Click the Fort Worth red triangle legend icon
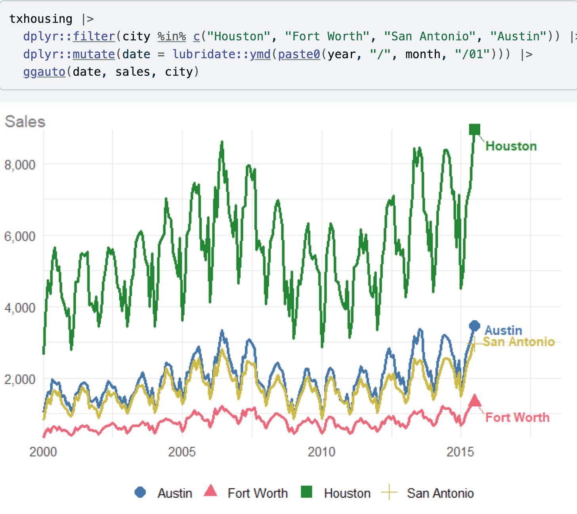 pos(210,491)
